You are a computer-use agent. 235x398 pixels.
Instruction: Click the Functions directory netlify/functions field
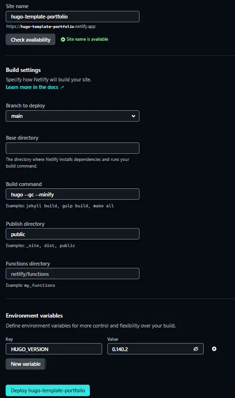72,274
